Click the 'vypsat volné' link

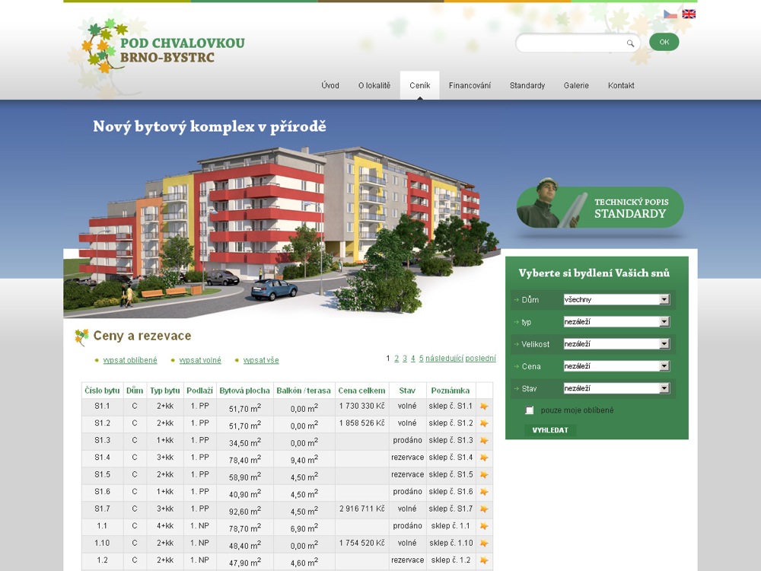[200, 360]
